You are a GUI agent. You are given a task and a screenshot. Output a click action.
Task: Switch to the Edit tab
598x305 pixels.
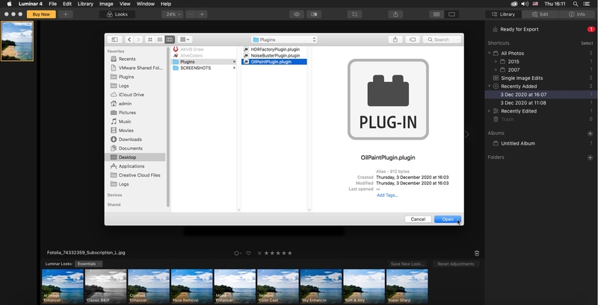(540, 14)
